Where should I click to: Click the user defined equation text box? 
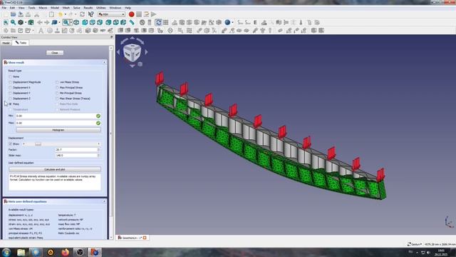coord(55,182)
